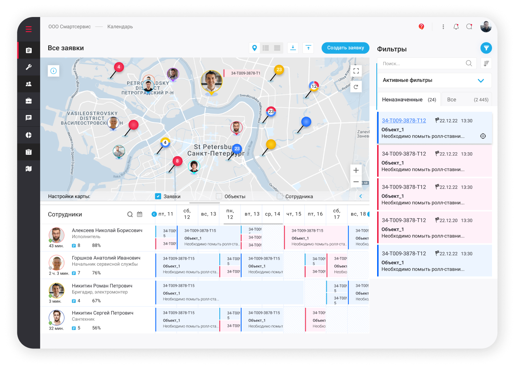
Task: Click the red map pin numbered 8
Action: pos(177,161)
